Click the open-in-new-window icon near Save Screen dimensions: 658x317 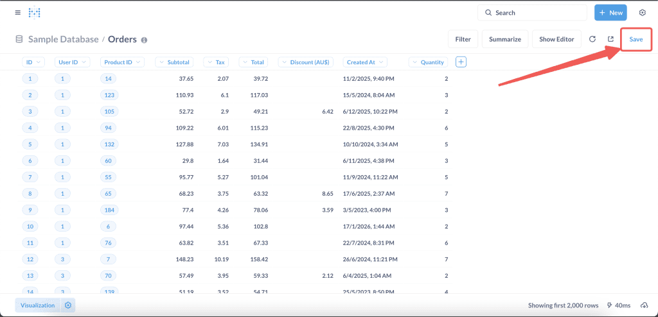point(610,39)
